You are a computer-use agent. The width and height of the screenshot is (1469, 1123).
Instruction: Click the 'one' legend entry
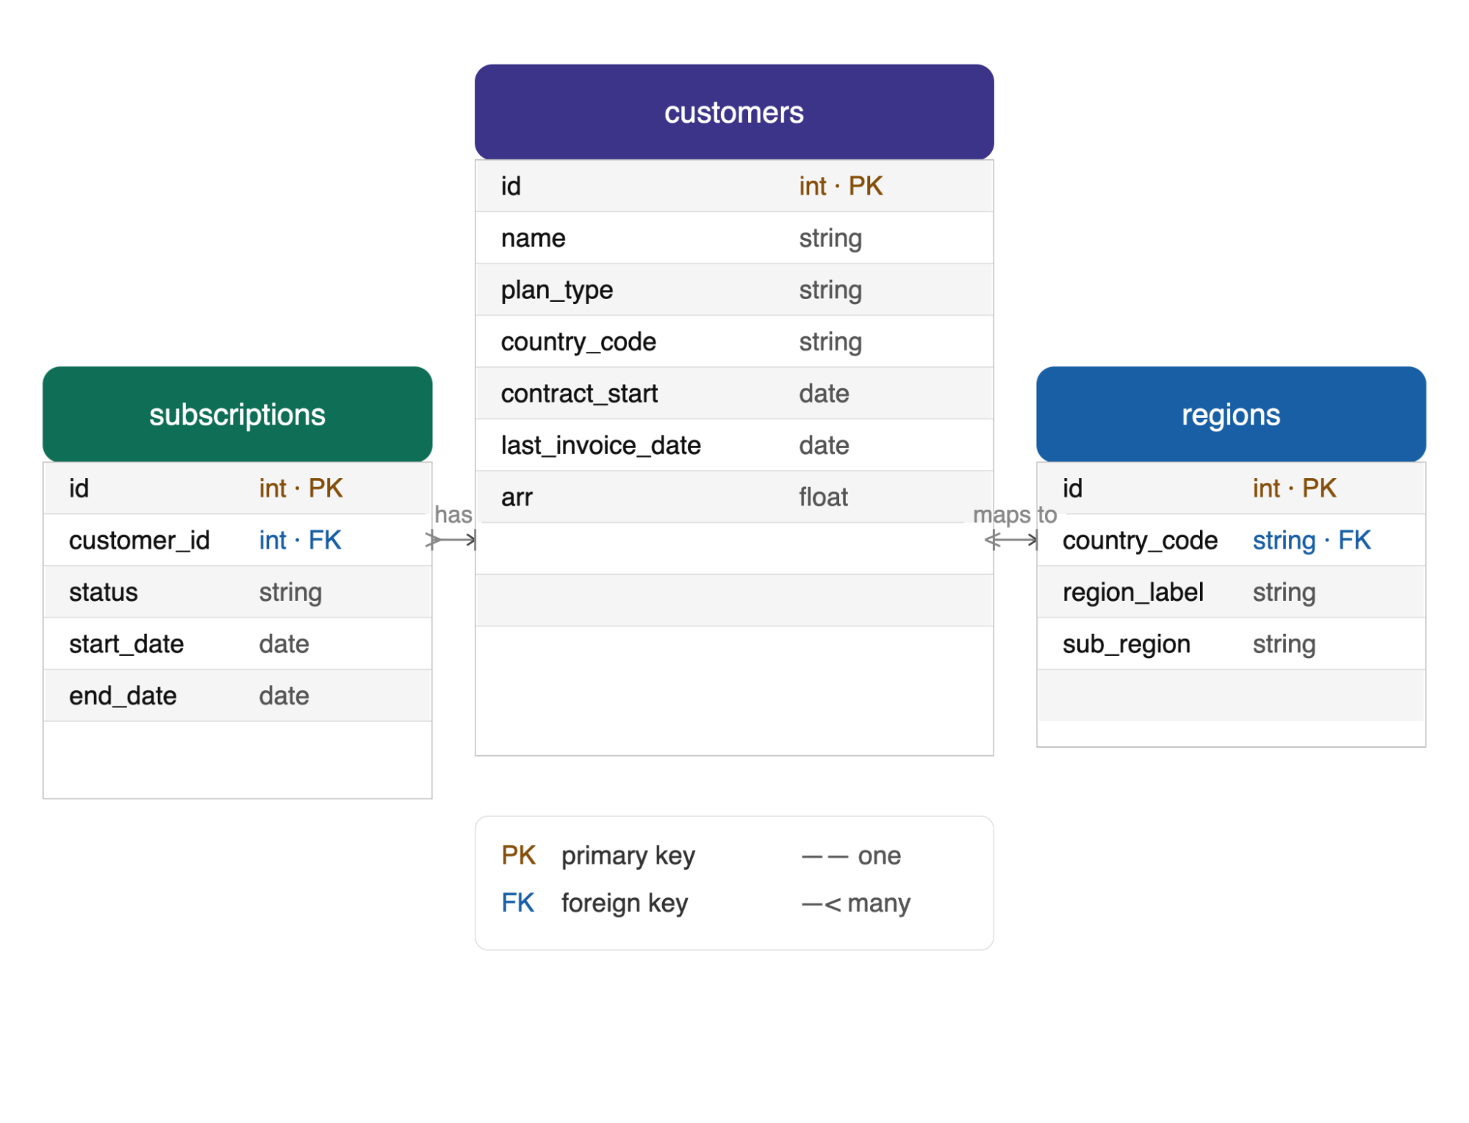[x=851, y=856]
